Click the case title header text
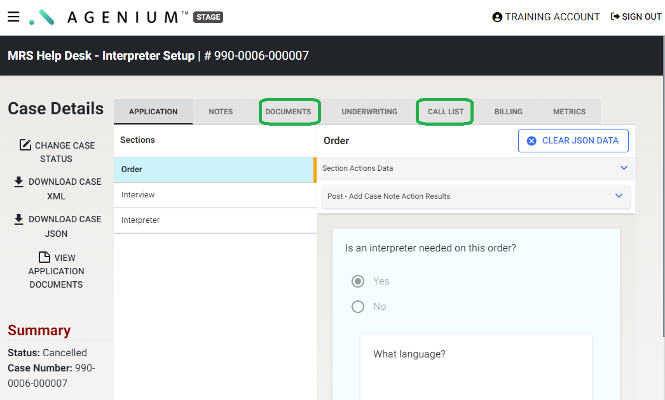Image resolution: width=665 pixels, height=400 pixels. point(158,55)
